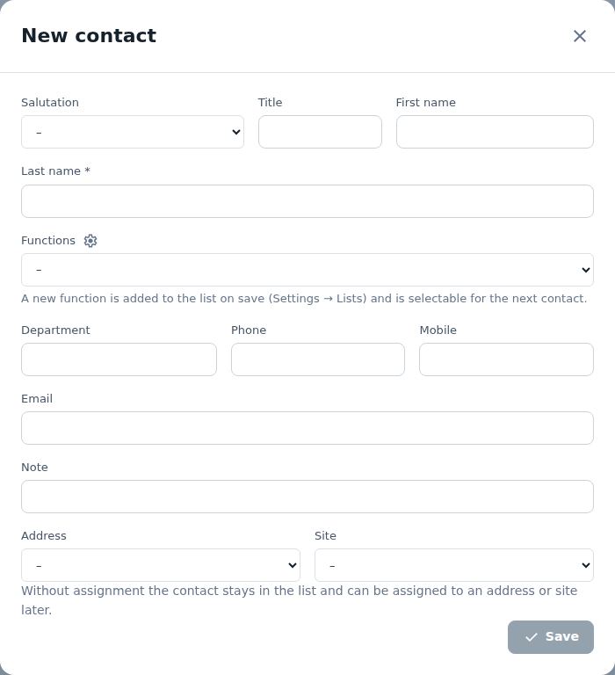Viewport: 615px width, 675px height.
Task: Click the Site dropdown chevron arrow
Action: click(586, 565)
